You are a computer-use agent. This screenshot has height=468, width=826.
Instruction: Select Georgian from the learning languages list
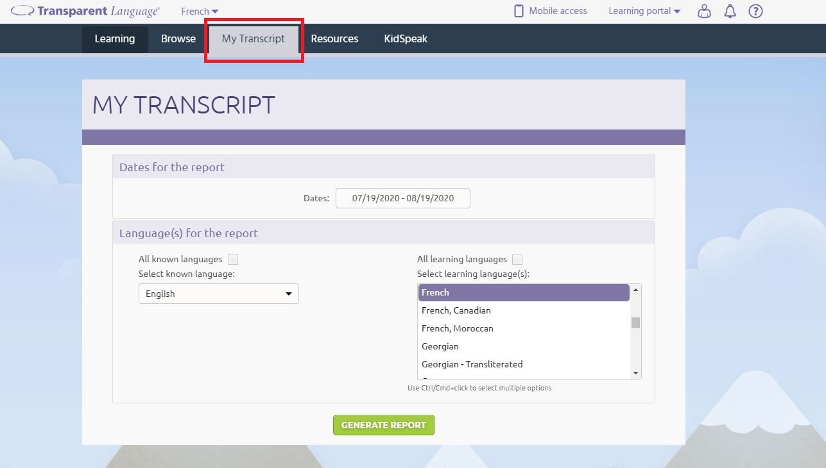[440, 346]
